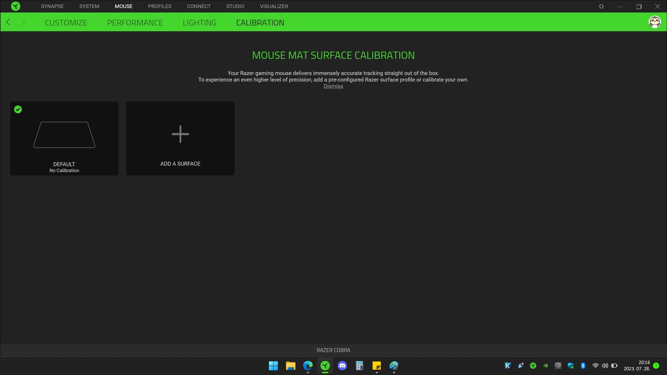This screenshot has height=375, width=667.
Task: Go back with the left arrow
Action: (8, 22)
